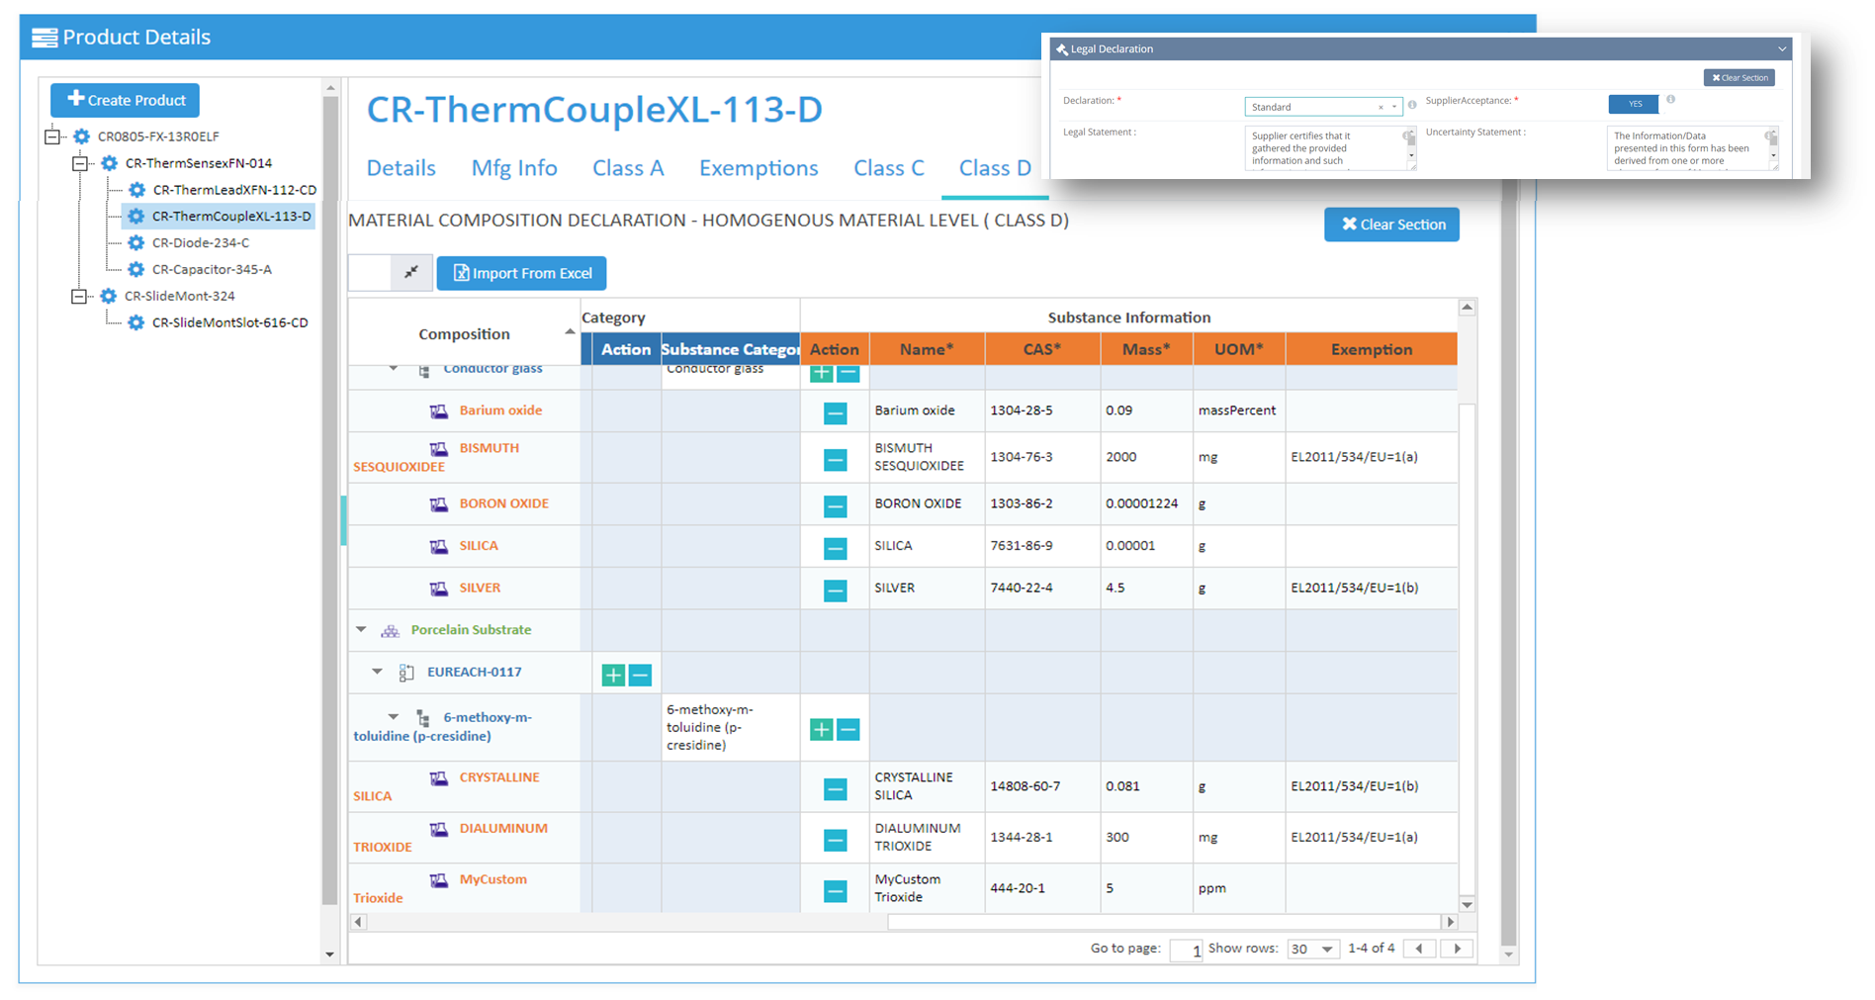
Task: Click info icon next to Declaration dropdown
Action: point(1412,105)
